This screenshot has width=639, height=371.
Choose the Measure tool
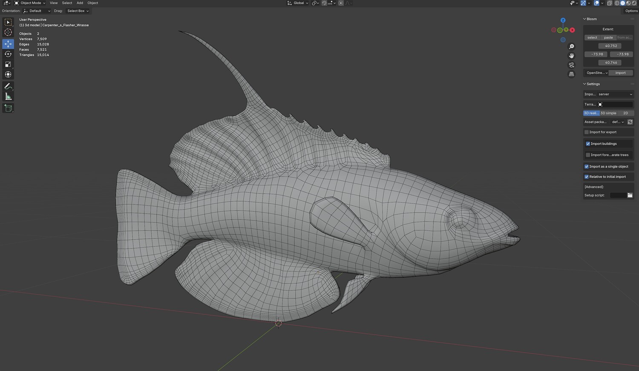[x=8, y=97]
